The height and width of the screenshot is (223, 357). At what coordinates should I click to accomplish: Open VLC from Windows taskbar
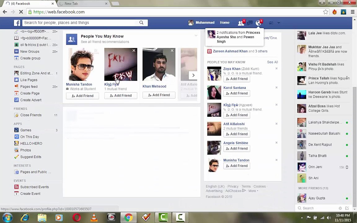[x=94, y=217]
